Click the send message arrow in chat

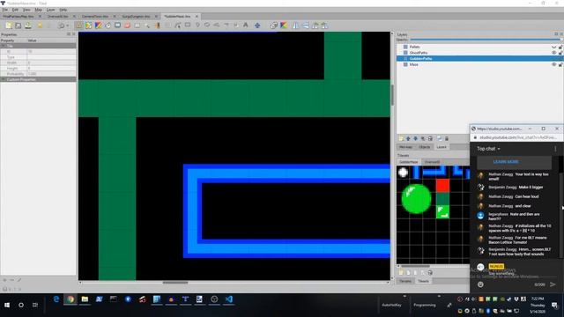pyautogui.click(x=553, y=284)
